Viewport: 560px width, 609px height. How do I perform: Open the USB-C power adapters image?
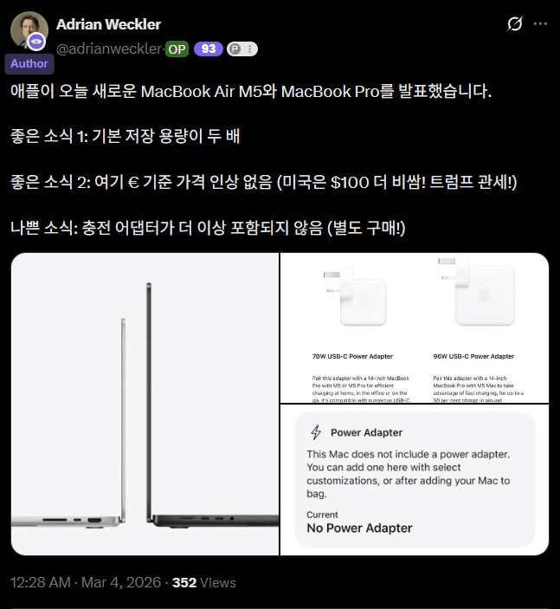click(x=415, y=327)
